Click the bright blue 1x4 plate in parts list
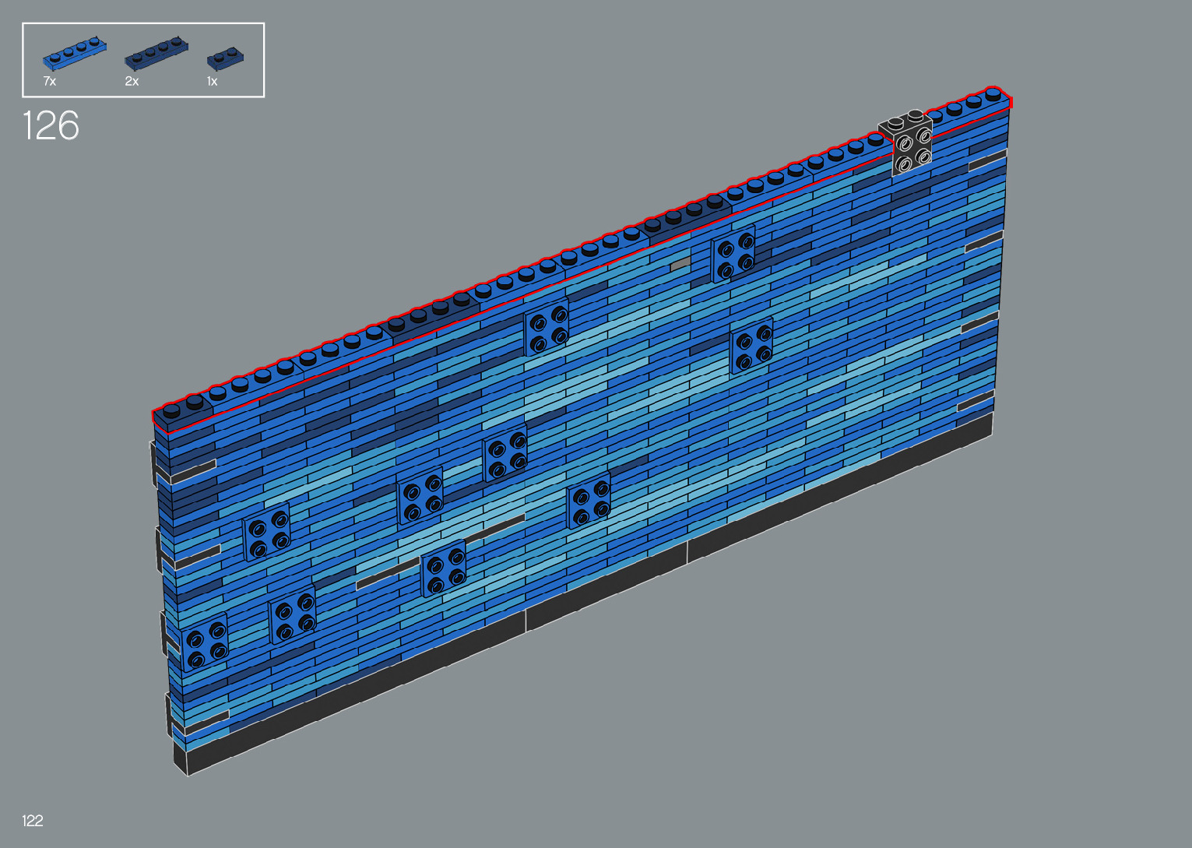The width and height of the screenshot is (1192, 848). 74,53
